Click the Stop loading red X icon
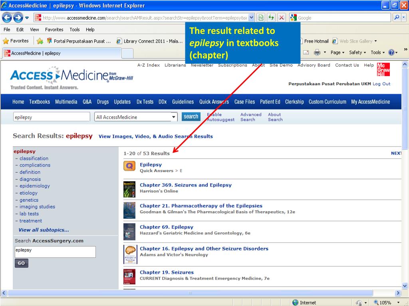This screenshot has height=306, width=409. pos(282,18)
